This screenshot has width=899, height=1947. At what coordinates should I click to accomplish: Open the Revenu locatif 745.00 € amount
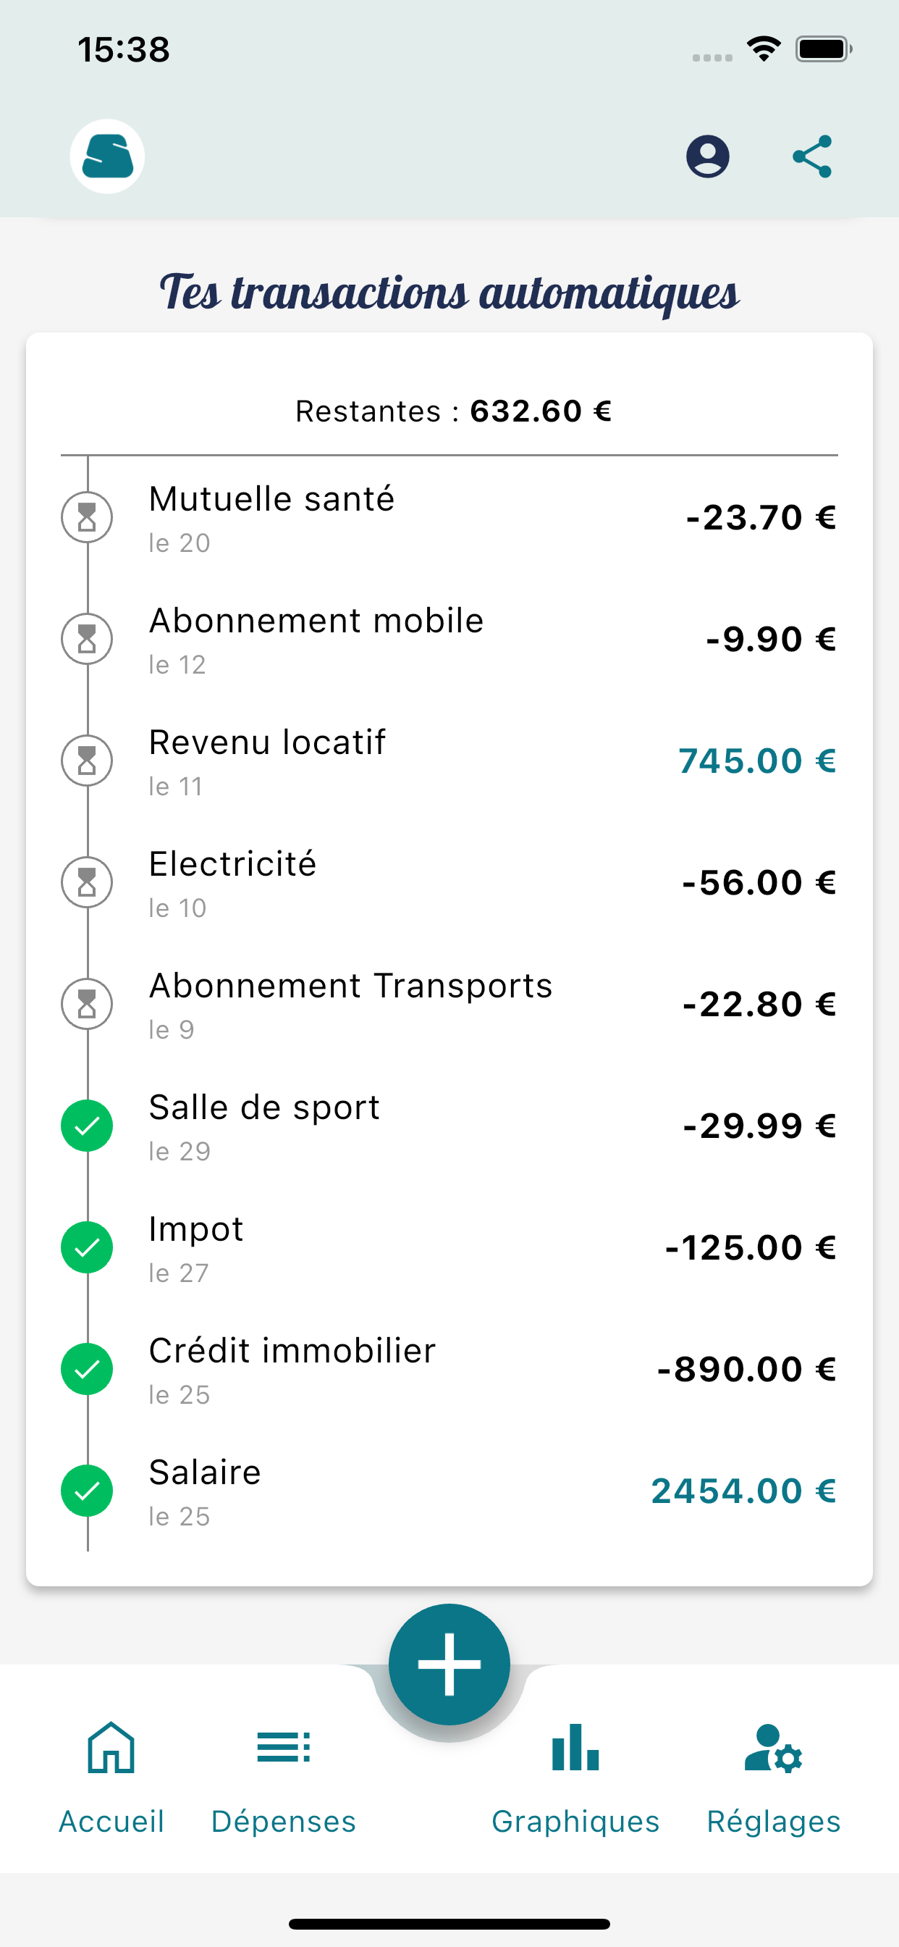click(x=757, y=761)
